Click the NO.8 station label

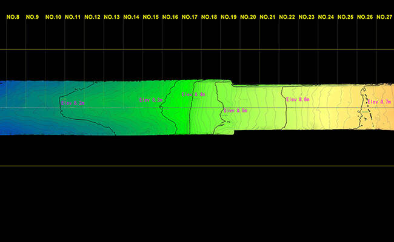(13, 18)
